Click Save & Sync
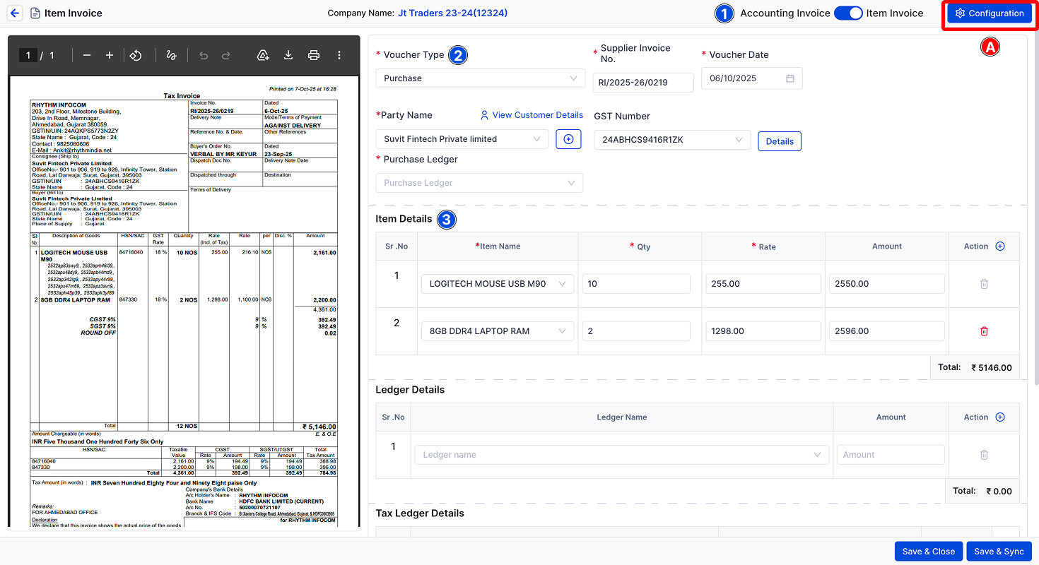 (999, 552)
